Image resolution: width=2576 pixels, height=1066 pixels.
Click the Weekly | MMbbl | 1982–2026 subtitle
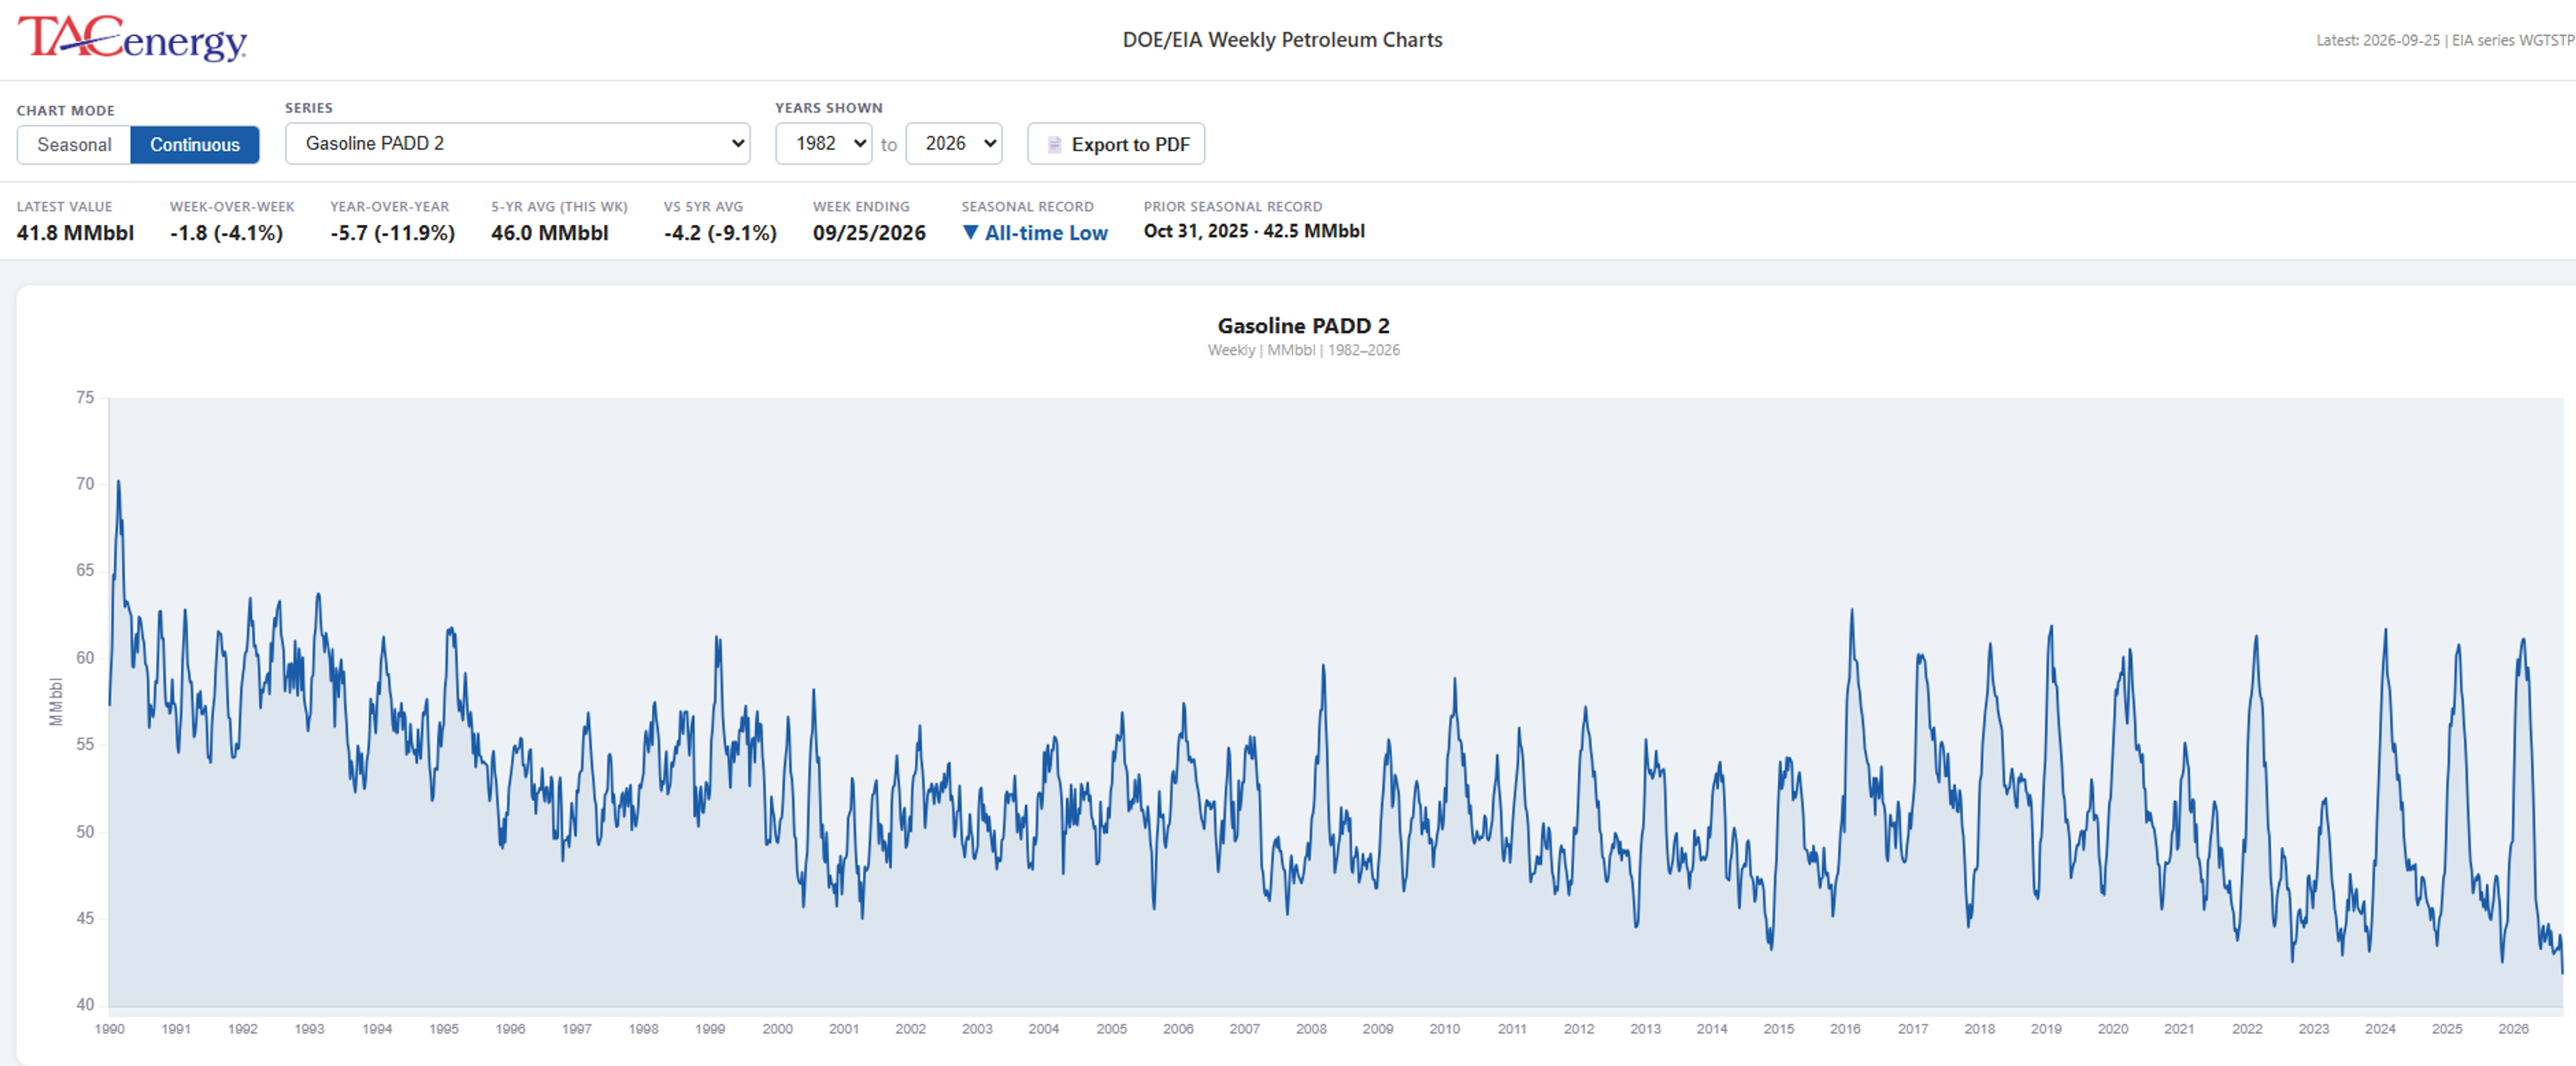click(1304, 350)
